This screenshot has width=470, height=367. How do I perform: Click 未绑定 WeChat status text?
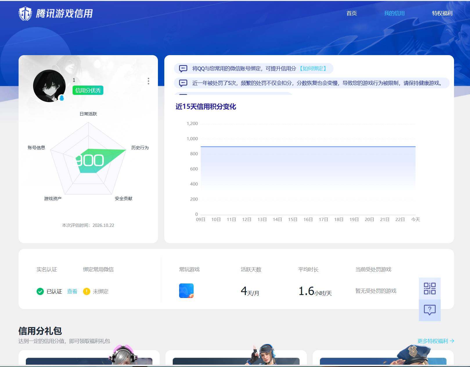point(100,291)
